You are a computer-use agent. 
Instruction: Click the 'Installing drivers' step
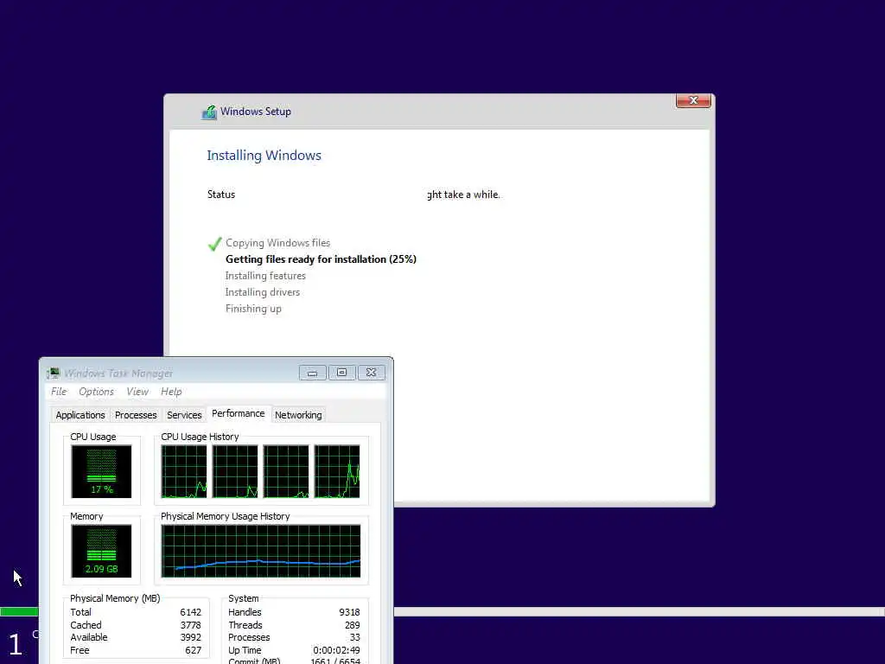[263, 292]
